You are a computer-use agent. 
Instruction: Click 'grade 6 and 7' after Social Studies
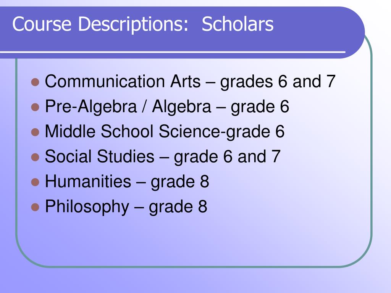pos(227,157)
